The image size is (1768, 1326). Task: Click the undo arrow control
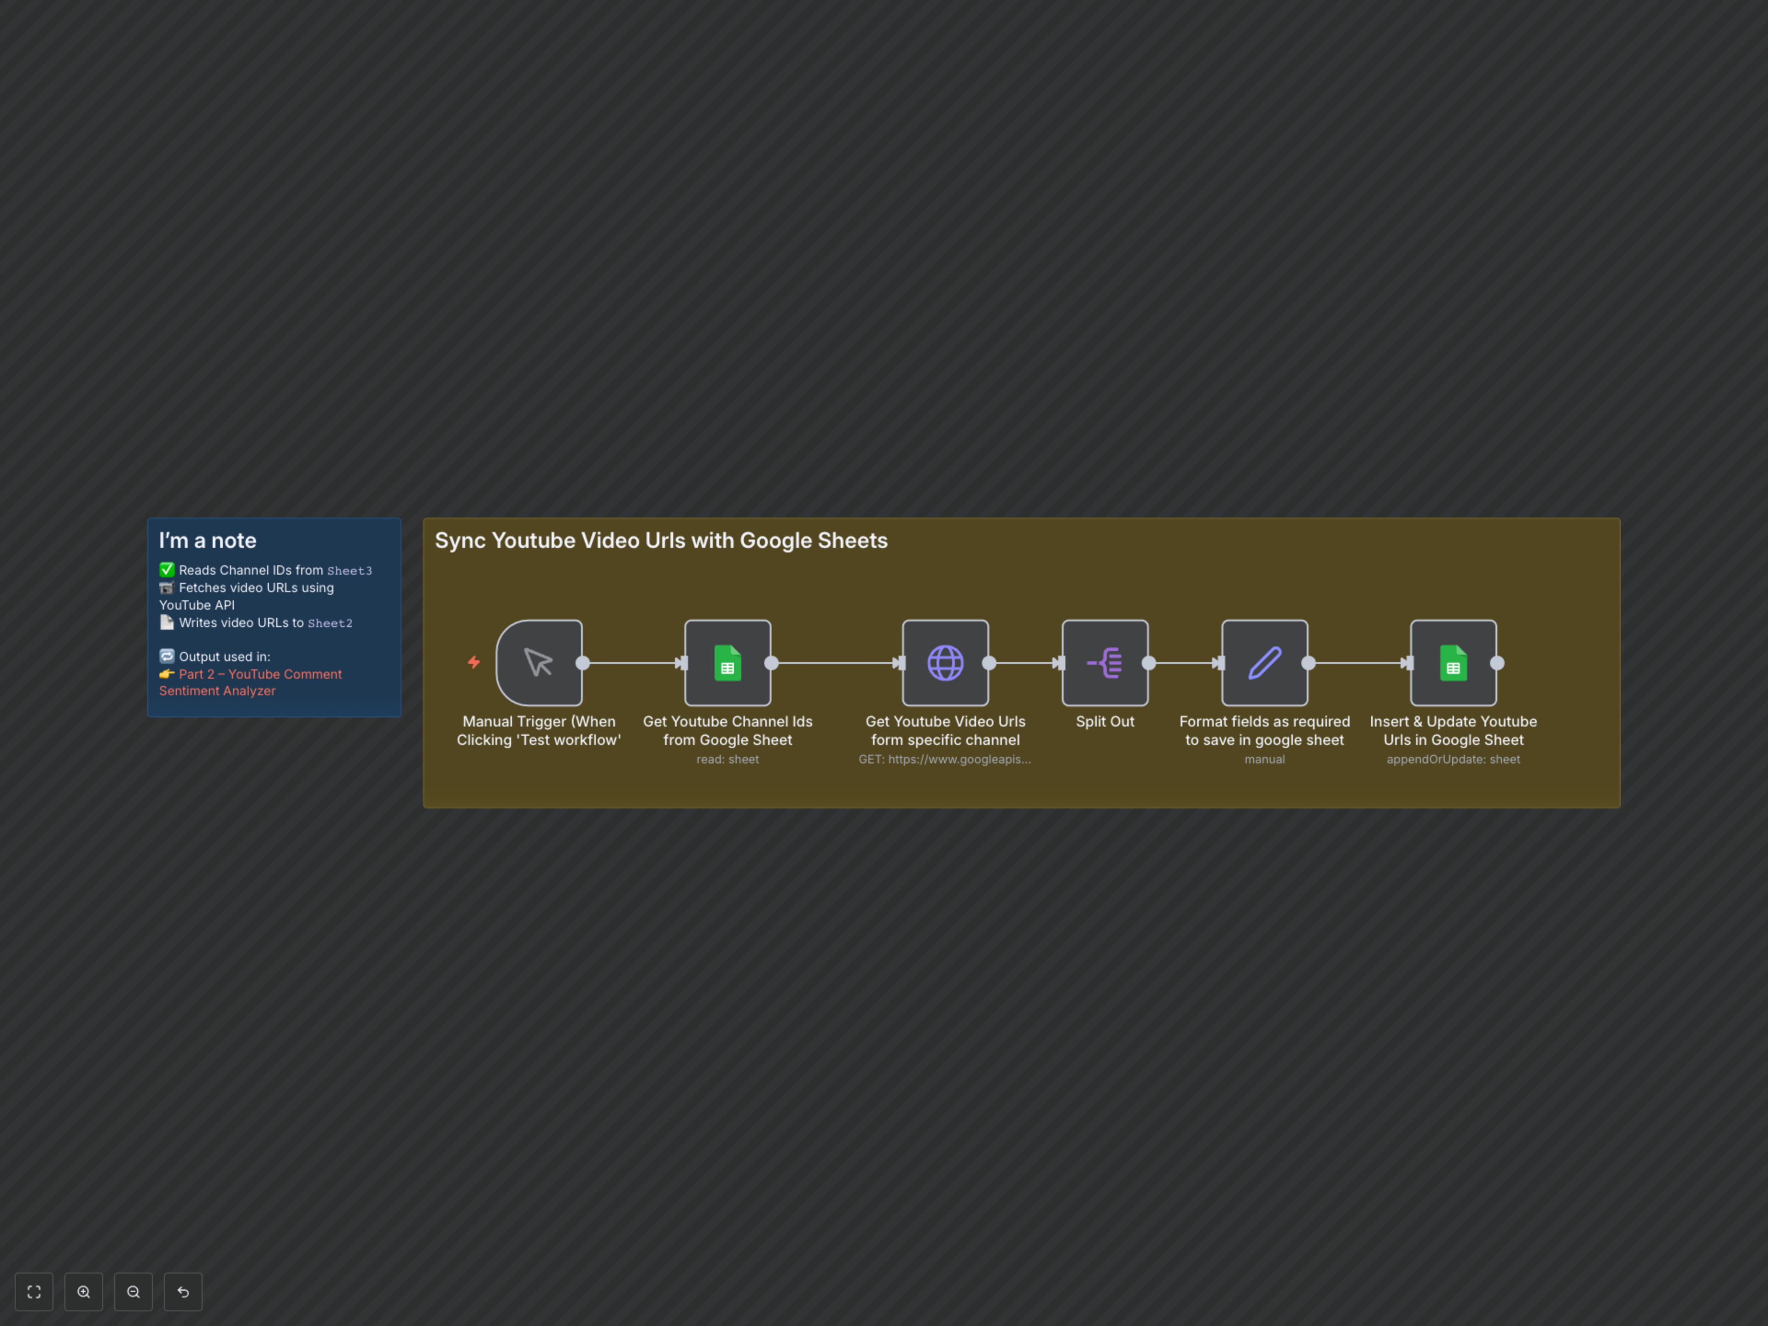[x=183, y=1291]
